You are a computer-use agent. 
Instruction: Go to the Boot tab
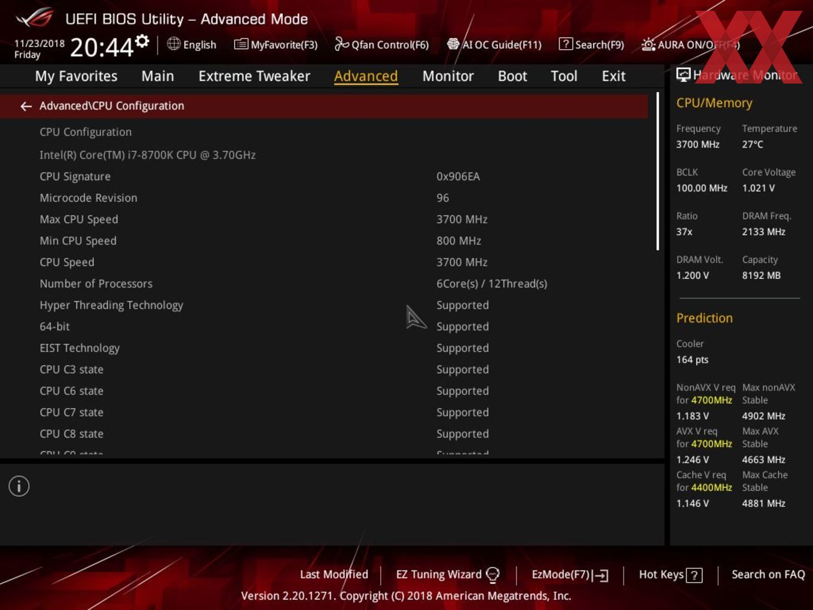point(512,76)
